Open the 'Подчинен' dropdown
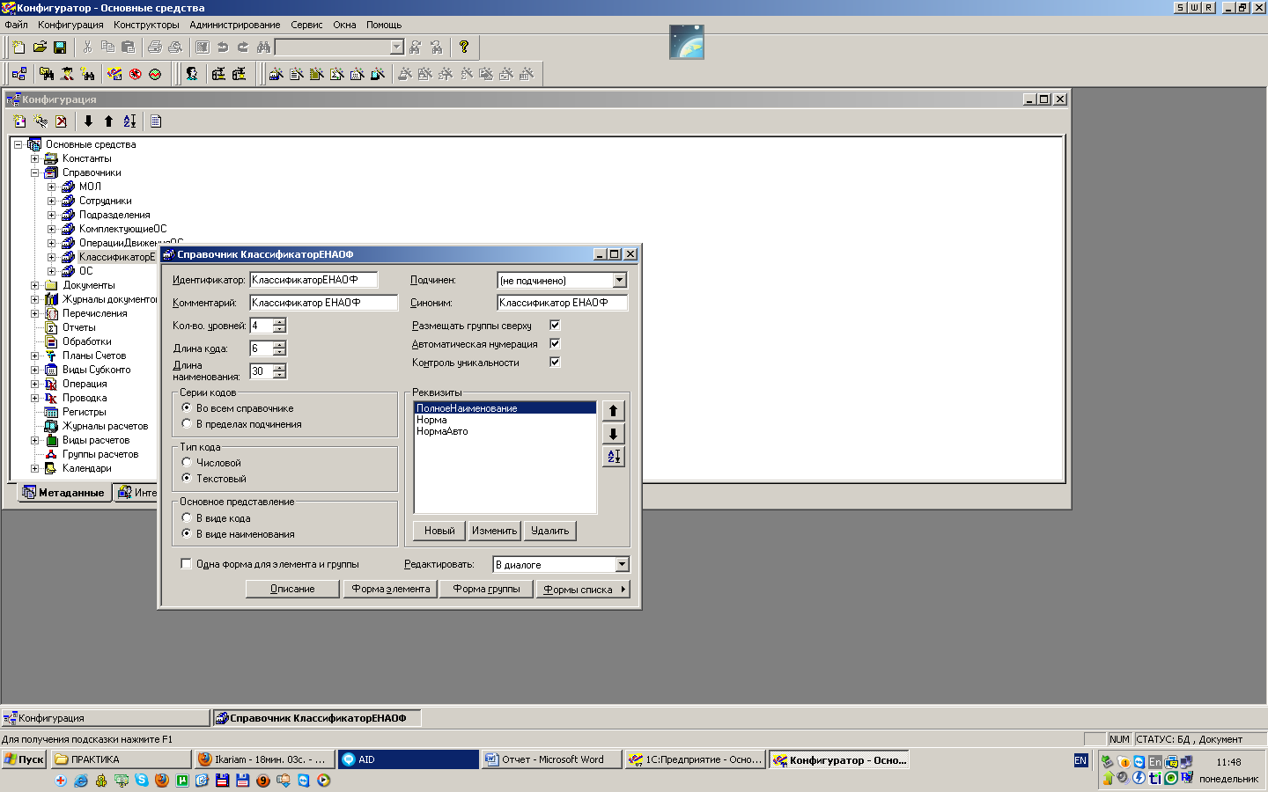1268x792 pixels. [620, 280]
